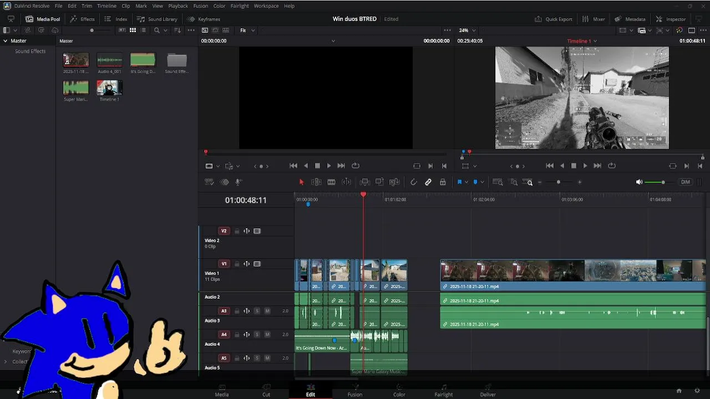Screen dimensions: 710x399
Task: Switch to the Color page tab
Action: point(399,391)
